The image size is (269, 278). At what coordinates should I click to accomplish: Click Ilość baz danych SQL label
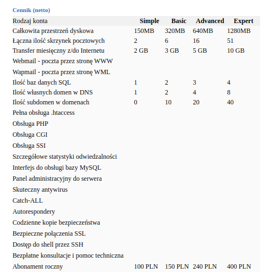pos(42,82)
